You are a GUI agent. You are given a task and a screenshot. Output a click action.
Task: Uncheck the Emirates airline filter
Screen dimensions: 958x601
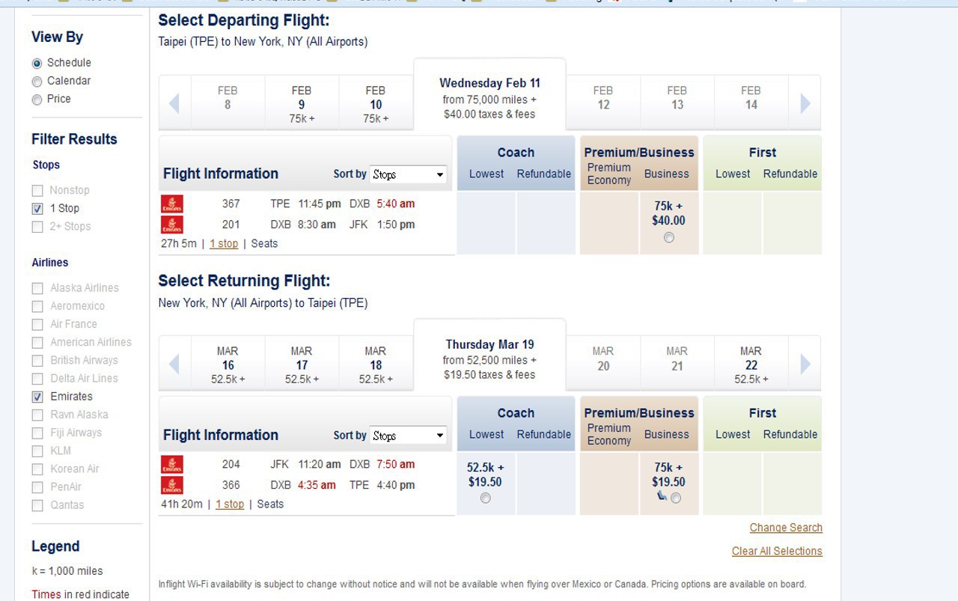point(37,397)
